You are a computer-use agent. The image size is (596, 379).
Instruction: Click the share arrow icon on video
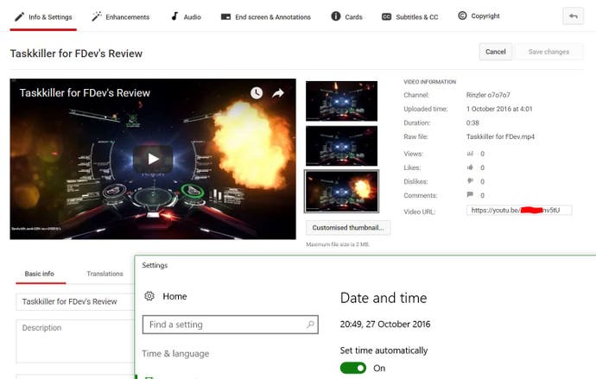click(x=278, y=92)
